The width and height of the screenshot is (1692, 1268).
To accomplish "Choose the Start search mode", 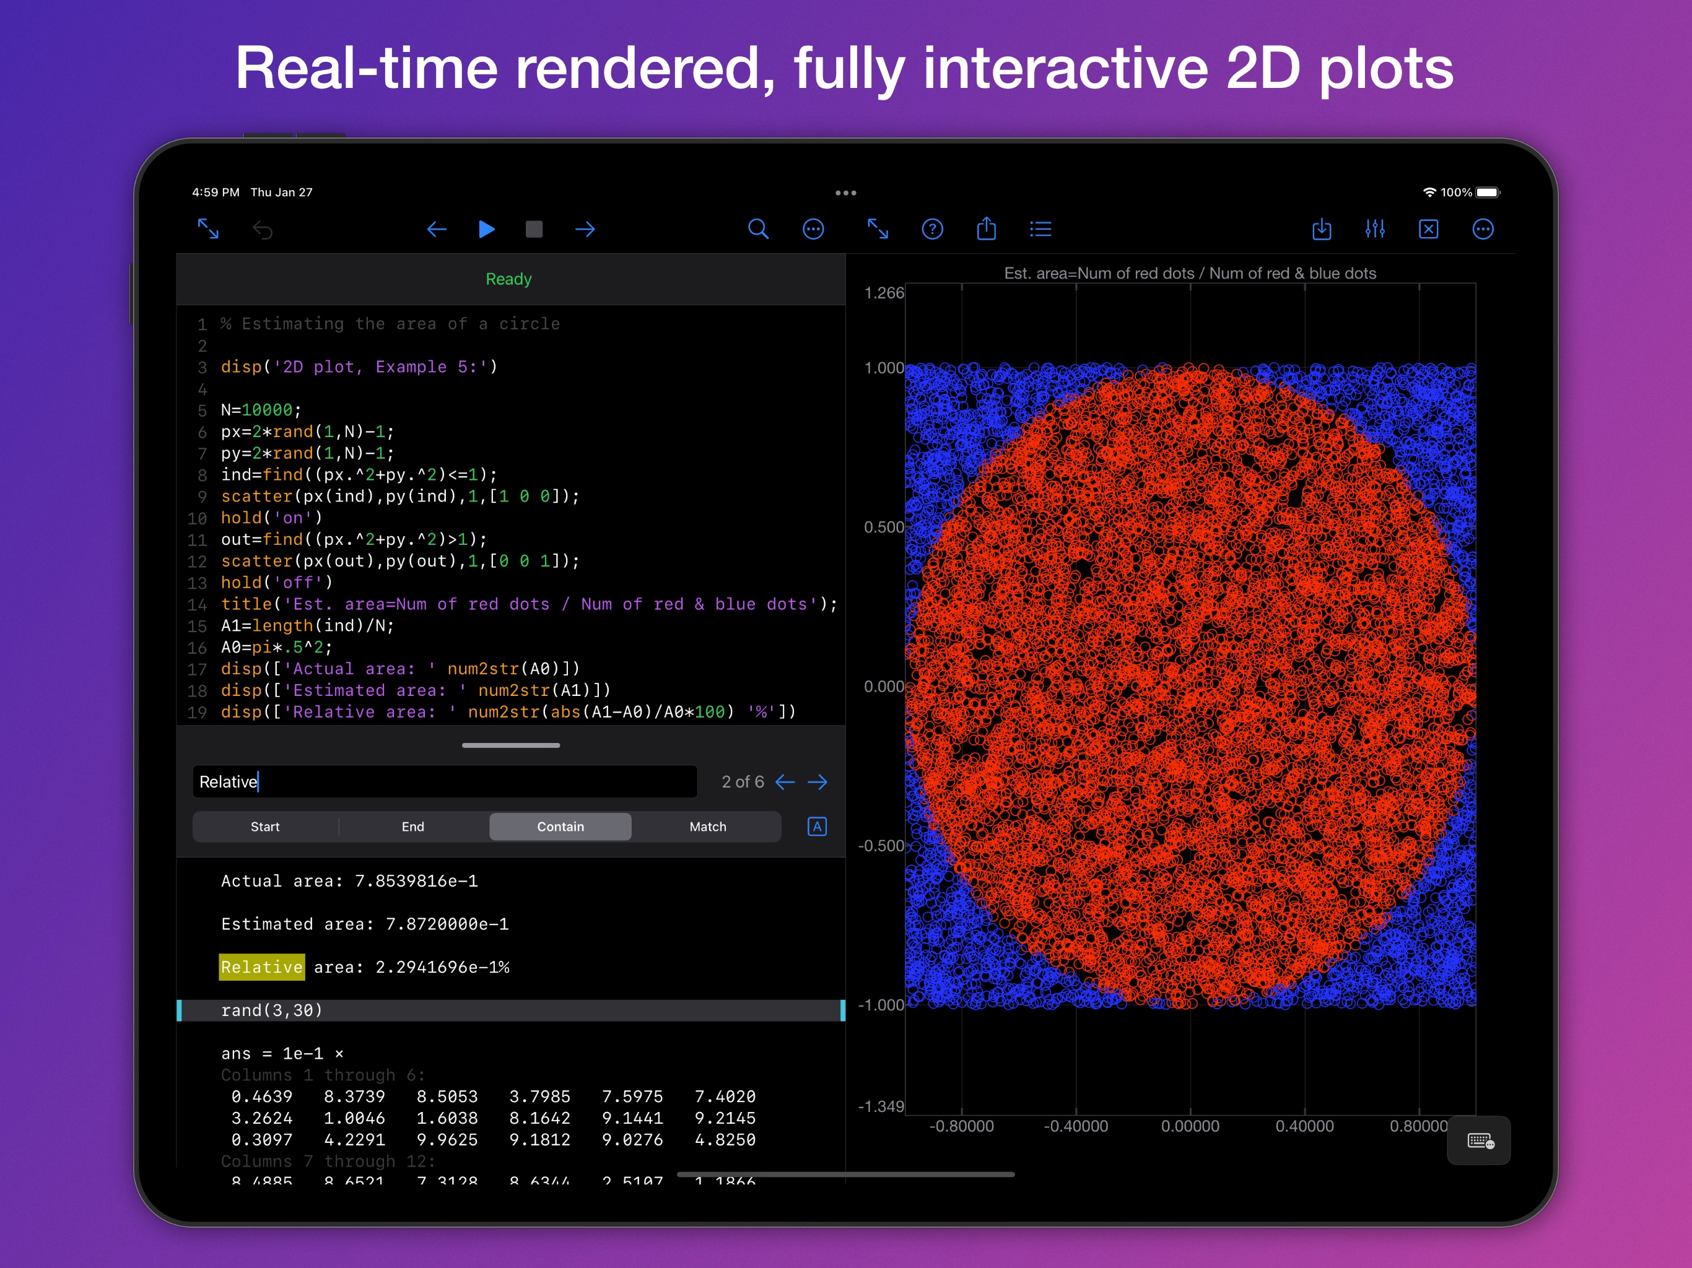I will click(264, 827).
